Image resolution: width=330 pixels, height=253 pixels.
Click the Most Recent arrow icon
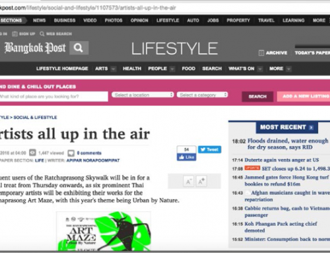point(311,127)
